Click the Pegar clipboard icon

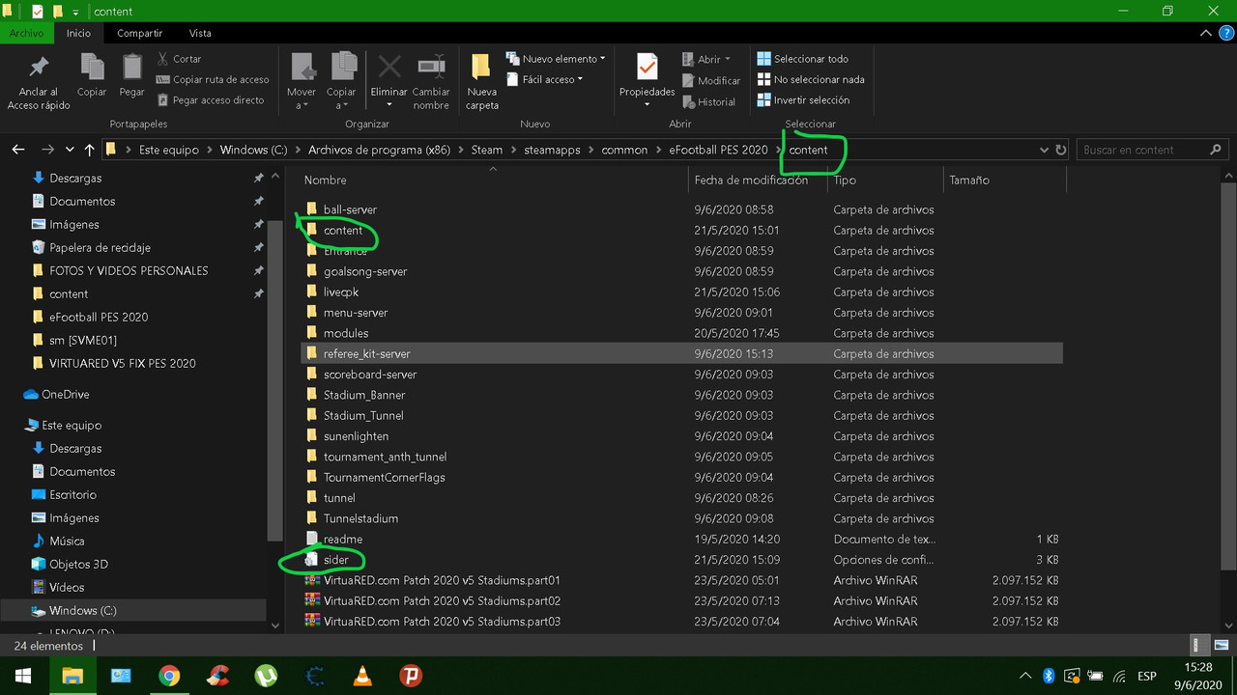(x=131, y=76)
